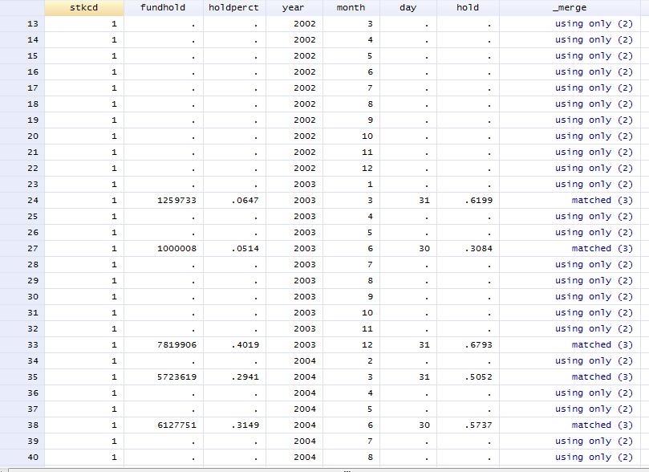Select row number 13
649x472 pixels.
[22, 24]
